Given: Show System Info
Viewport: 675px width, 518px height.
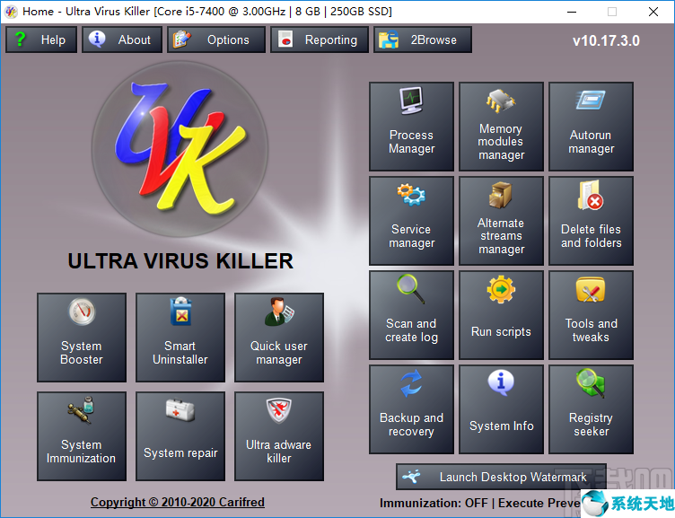Looking at the screenshot, I should [501, 409].
